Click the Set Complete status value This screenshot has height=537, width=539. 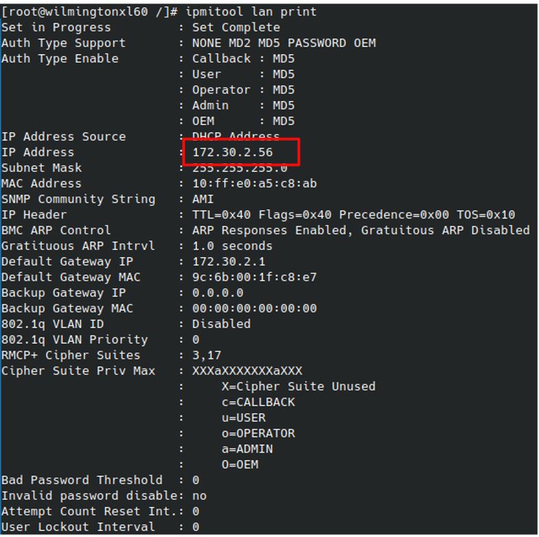236,27
